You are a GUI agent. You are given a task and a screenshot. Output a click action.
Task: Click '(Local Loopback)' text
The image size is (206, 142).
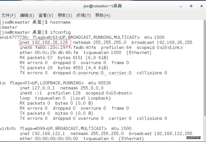click(91, 98)
